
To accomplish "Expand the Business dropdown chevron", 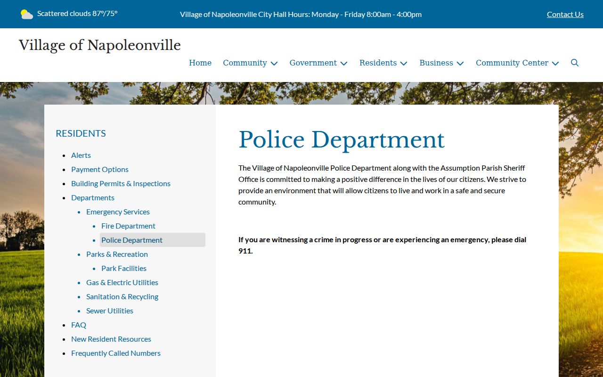I will tap(460, 63).
